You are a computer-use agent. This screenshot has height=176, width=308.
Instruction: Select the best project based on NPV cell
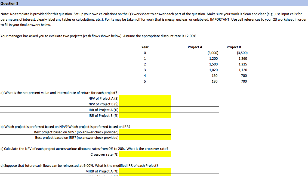(x=145, y=132)
